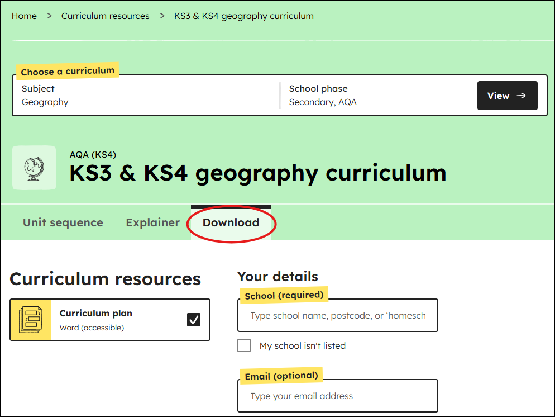Screen dimensions: 555x417
Task: Click KS3 & KS4 geography curriculum breadcrumb
Action: click(x=244, y=16)
